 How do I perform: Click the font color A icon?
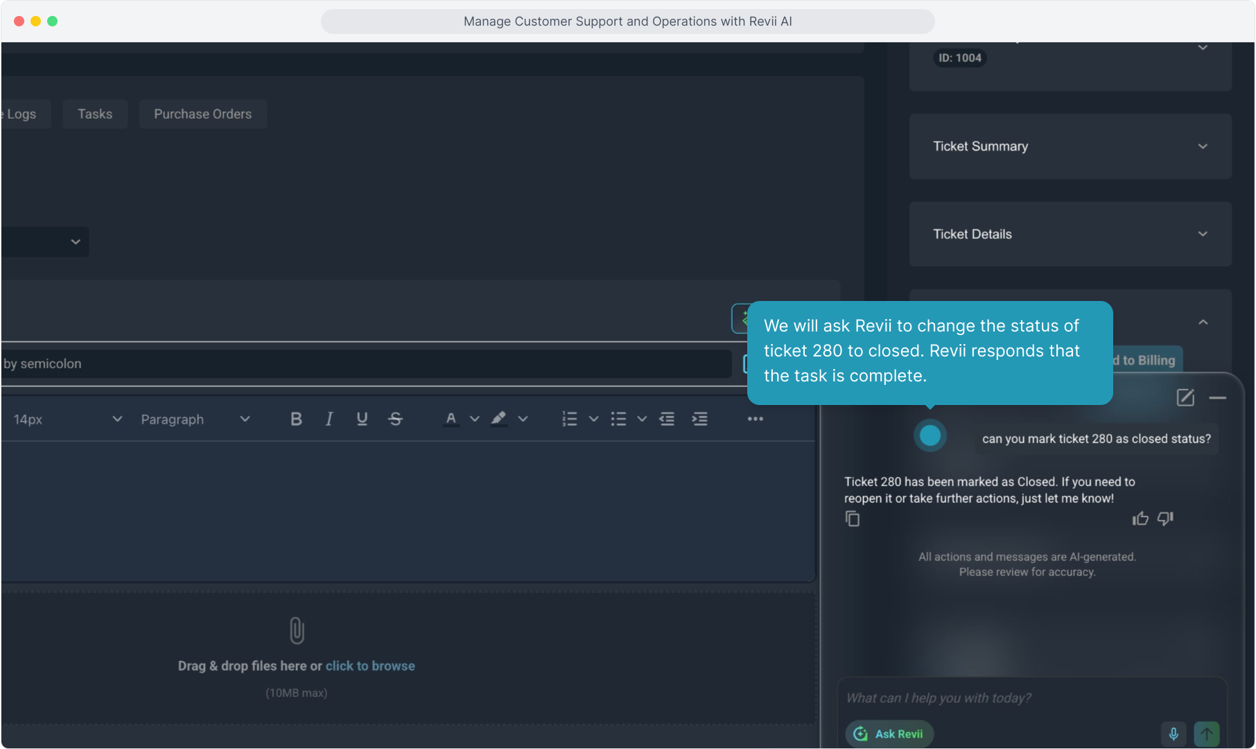[451, 419]
